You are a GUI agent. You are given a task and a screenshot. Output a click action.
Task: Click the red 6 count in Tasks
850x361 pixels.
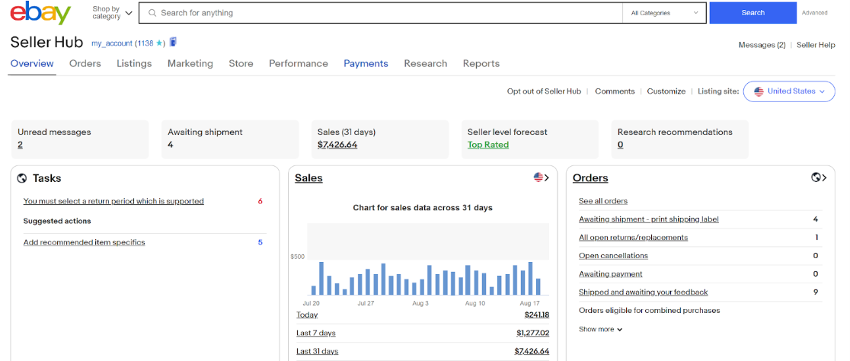260,201
